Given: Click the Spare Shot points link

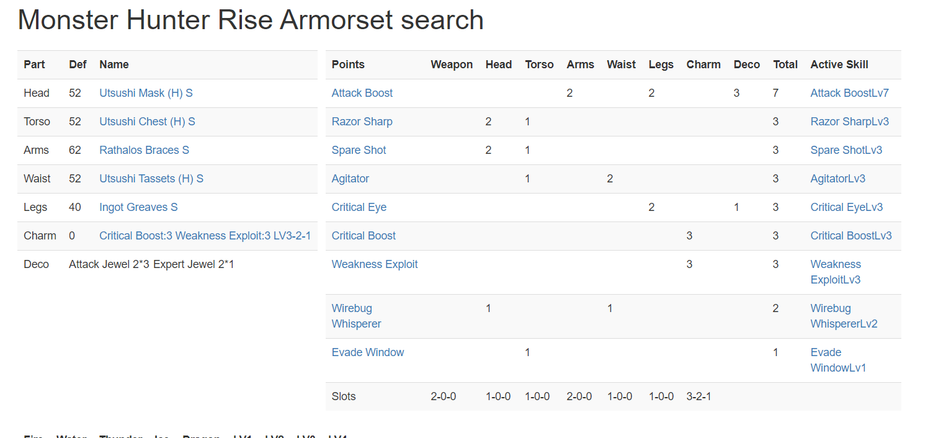Looking at the screenshot, I should [359, 150].
